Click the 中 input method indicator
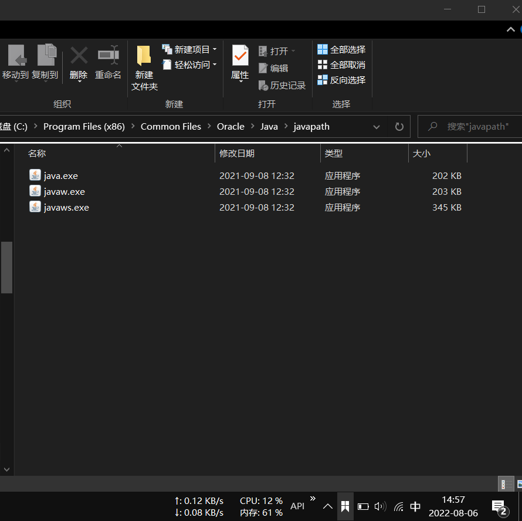 415,507
